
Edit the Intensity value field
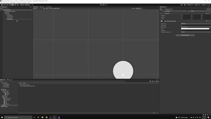pyautogui.click(x=196, y=30)
